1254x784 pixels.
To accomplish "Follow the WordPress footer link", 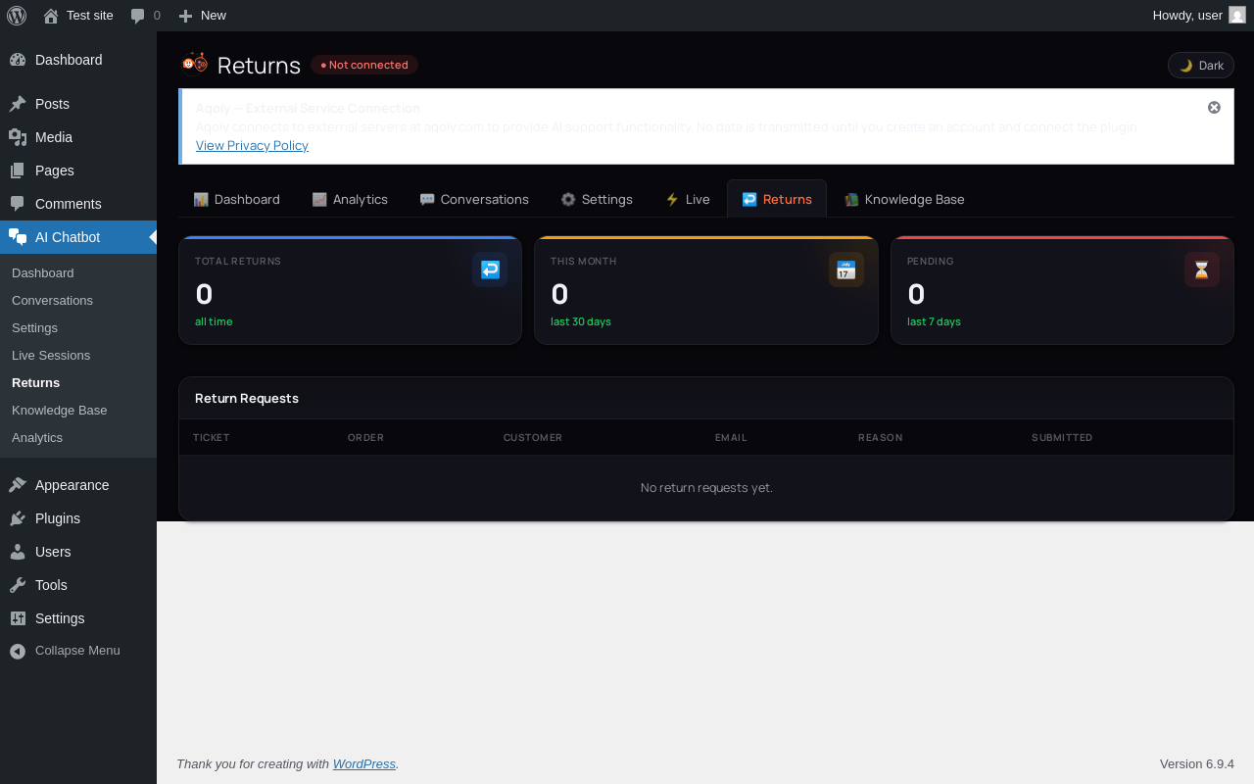I will (x=364, y=763).
